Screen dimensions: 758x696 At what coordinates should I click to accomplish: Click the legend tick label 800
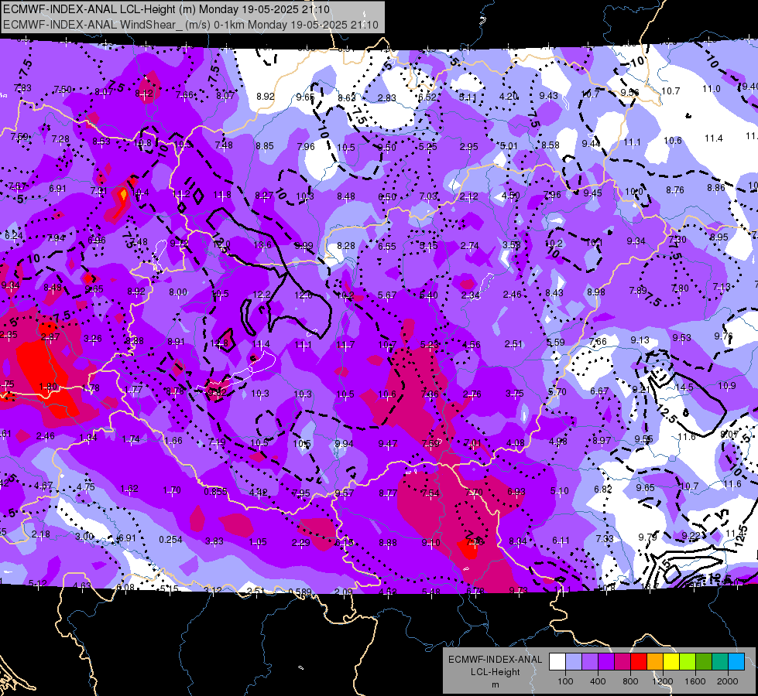[630, 681]
